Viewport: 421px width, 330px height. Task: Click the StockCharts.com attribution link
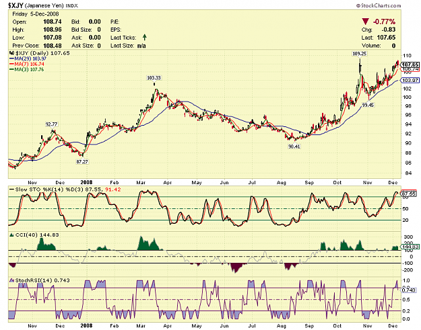379,5
